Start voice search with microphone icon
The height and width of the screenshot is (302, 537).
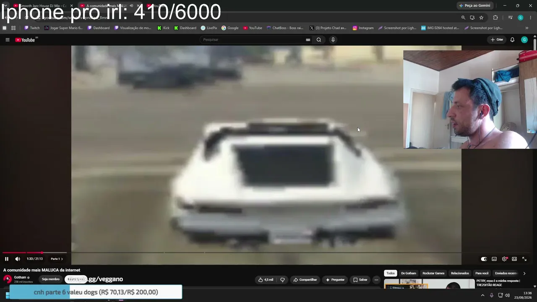click(x=333, y=40)
